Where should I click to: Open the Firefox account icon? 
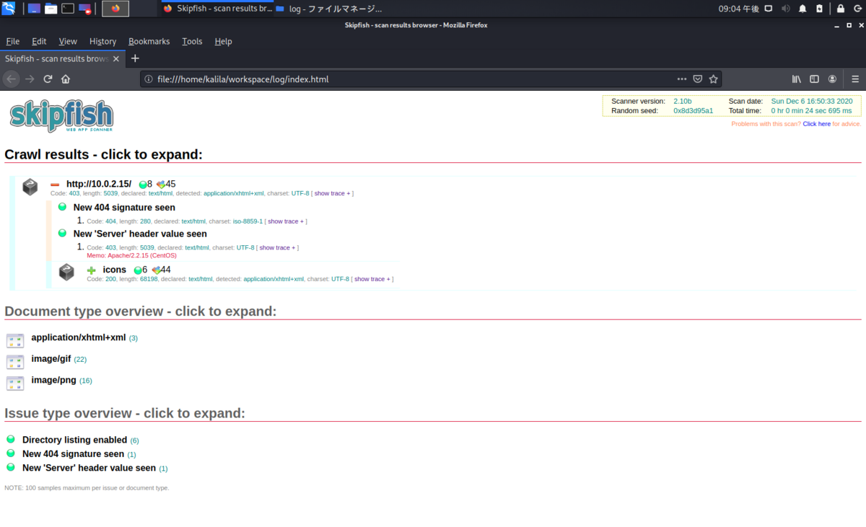[x=832, y=79]
